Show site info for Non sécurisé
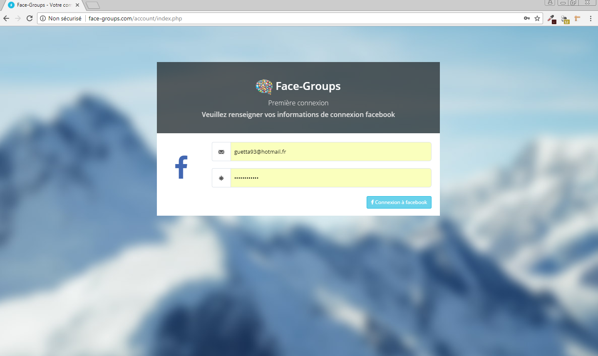 (43, 18)
